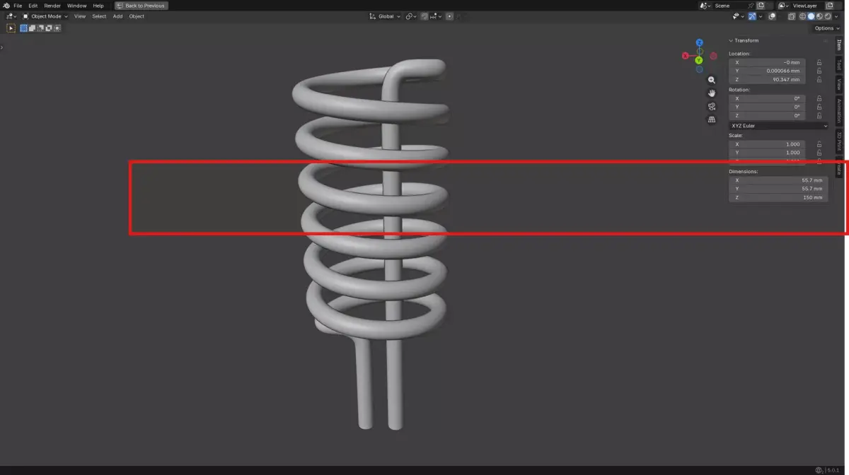Viewport: 849px width, 475px height.
Task: Open the Object menu in viewport header
Action: click(x=137, y=16)
